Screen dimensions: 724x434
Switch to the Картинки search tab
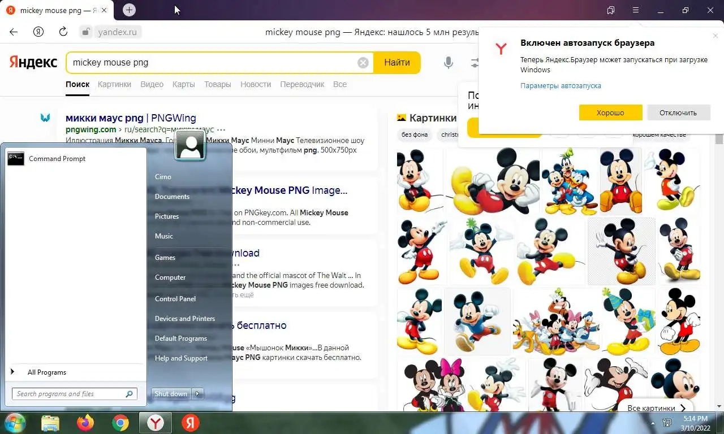click(x=114, y=84)
